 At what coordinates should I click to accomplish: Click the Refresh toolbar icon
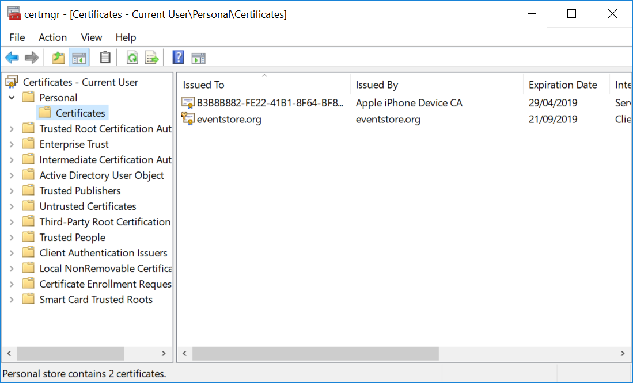[x=131, y=57]
